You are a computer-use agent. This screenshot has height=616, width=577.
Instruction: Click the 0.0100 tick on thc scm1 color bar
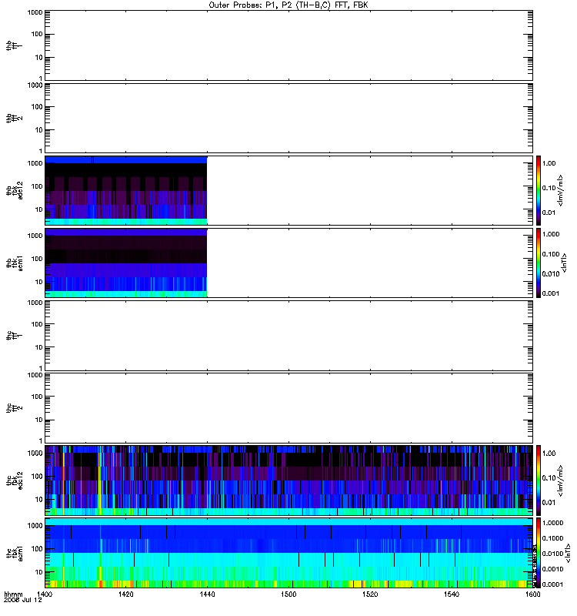coord(552,554)
